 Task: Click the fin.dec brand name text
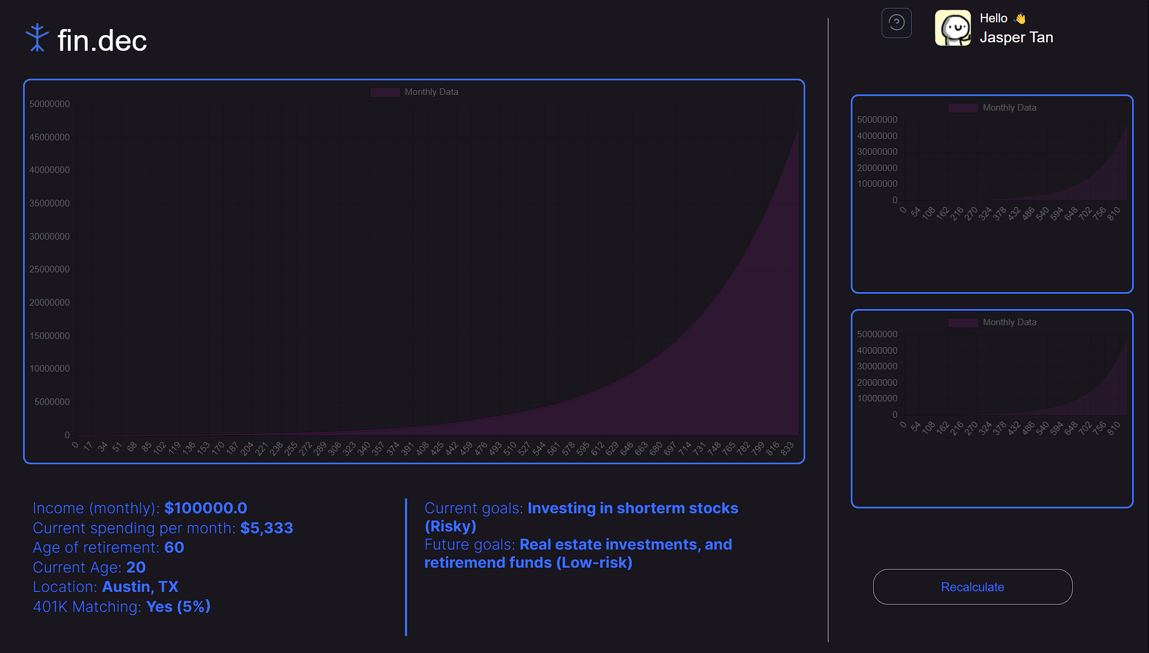coord(102,41)
